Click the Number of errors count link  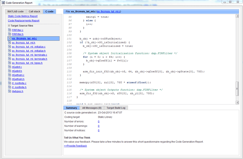point(99,121)
